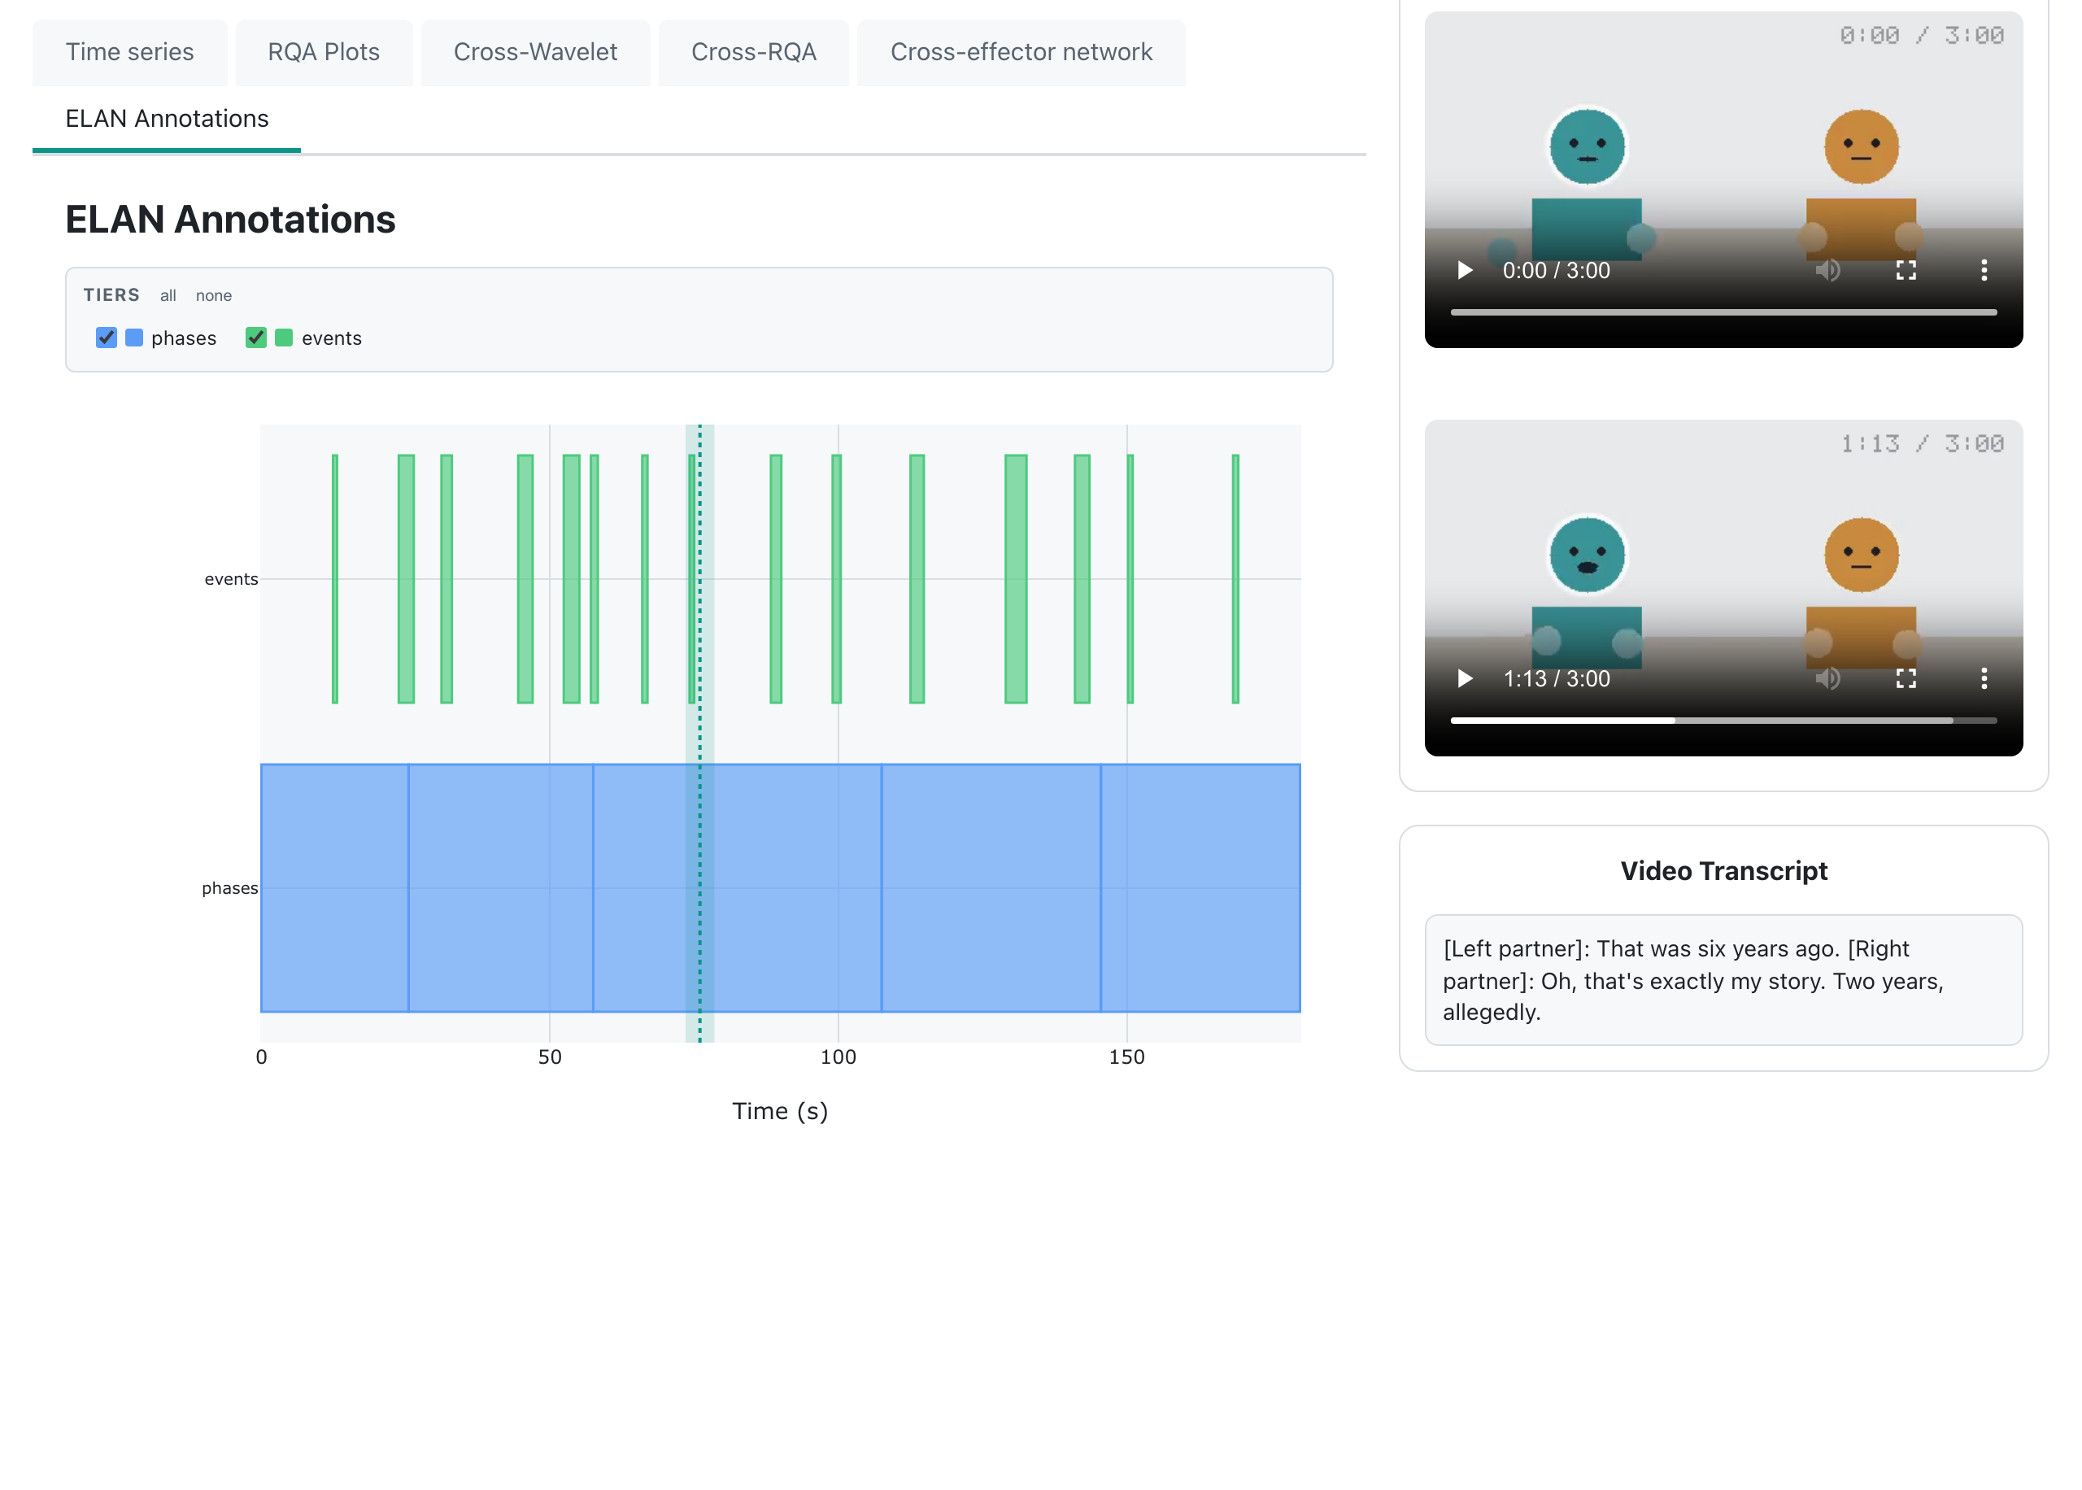Select the ELAN Annotations tab

point(167,120)
